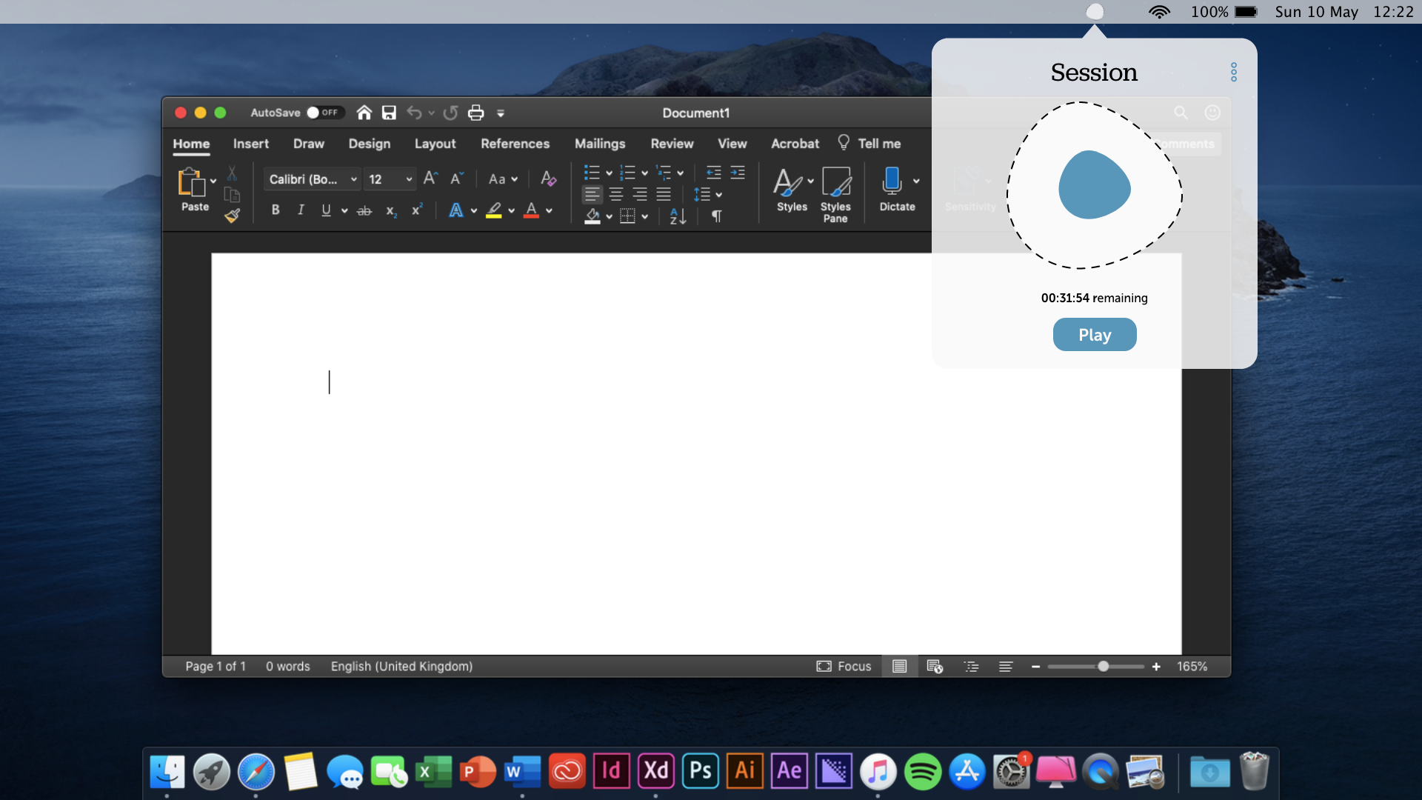Click the 0 words count
Screen dimensions: 1422x800
(288, 667)
